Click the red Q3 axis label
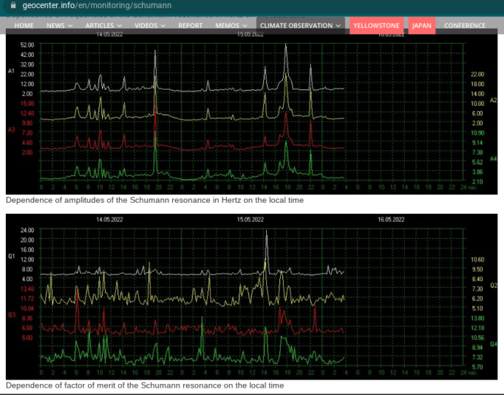Screen dimensions: 504x395 (12, 315)
